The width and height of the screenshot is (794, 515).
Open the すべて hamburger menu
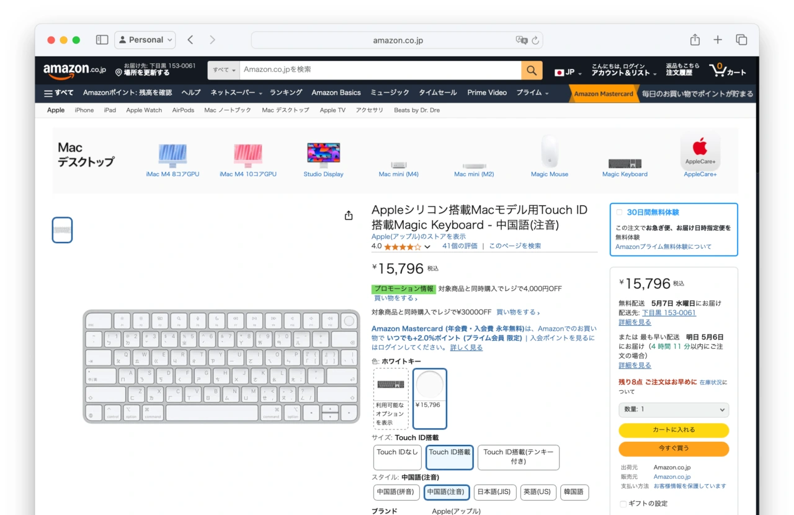pyautogui.click(x=59, y=93)
